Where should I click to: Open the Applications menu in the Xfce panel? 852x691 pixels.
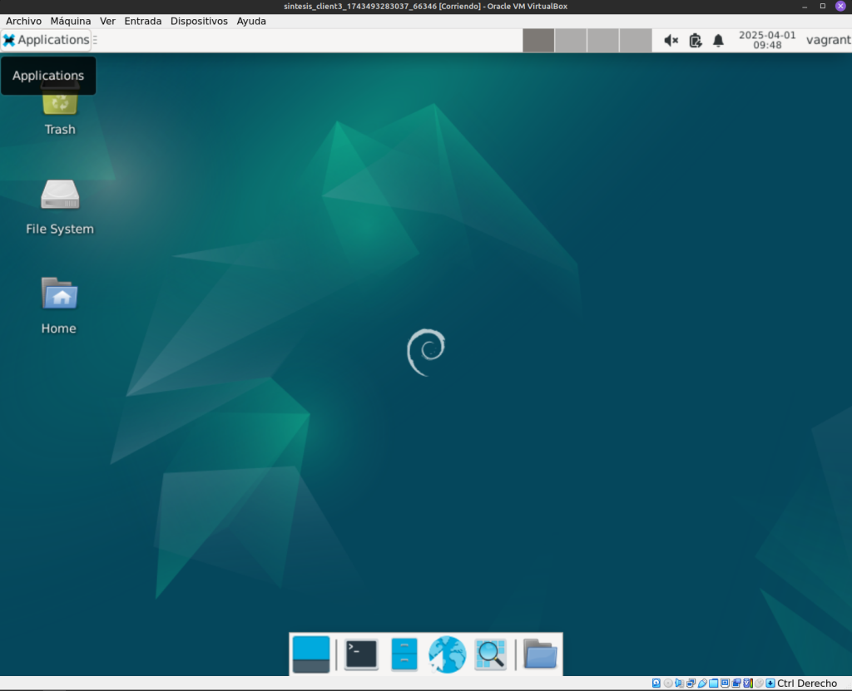tap(47, 40)
